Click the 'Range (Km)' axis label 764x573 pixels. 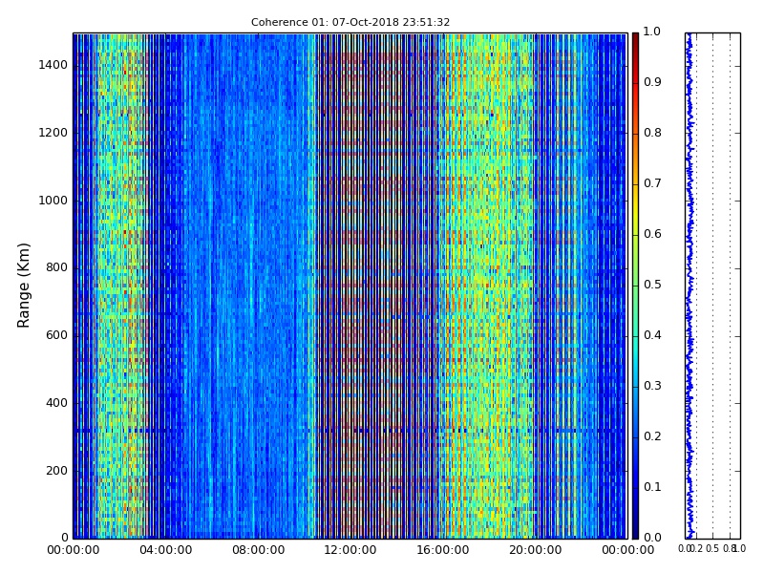point(23,286)
